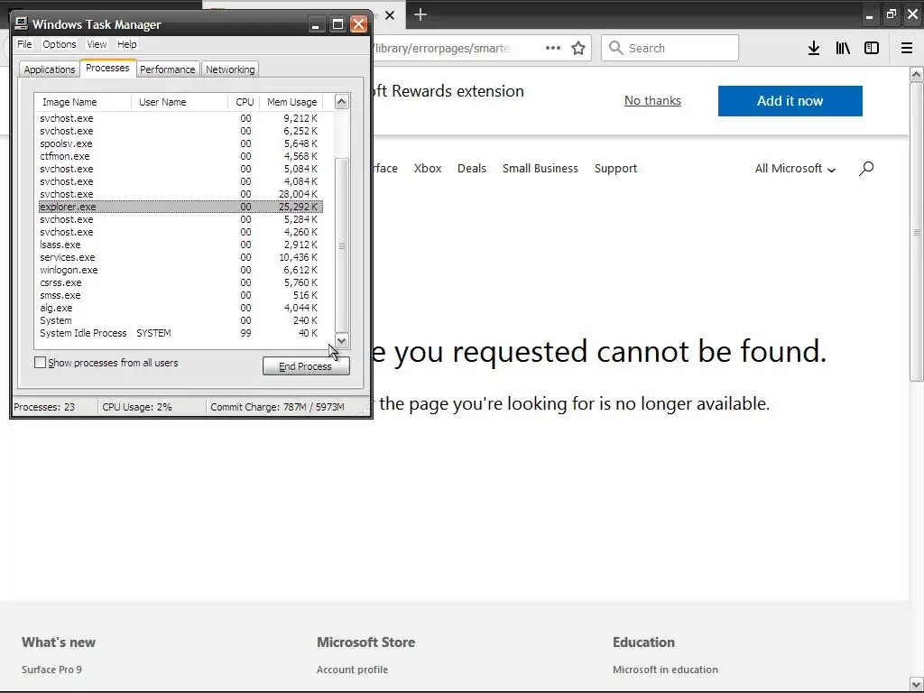Image resolution: width=924 pixels, height=693 pixels.
Task: Select the Processes tab
Action: [107, 69]
